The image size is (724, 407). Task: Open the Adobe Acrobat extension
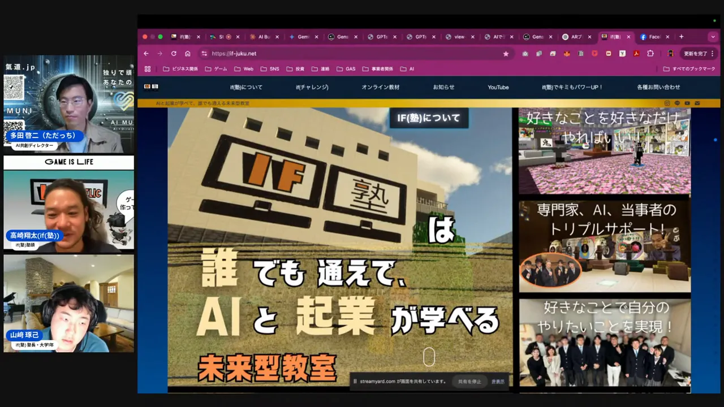tap(636, 53)
